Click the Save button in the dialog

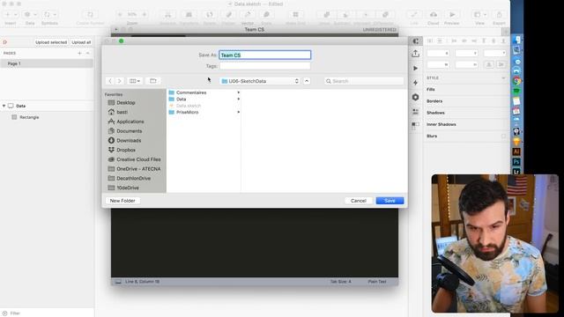coord(390,201)
